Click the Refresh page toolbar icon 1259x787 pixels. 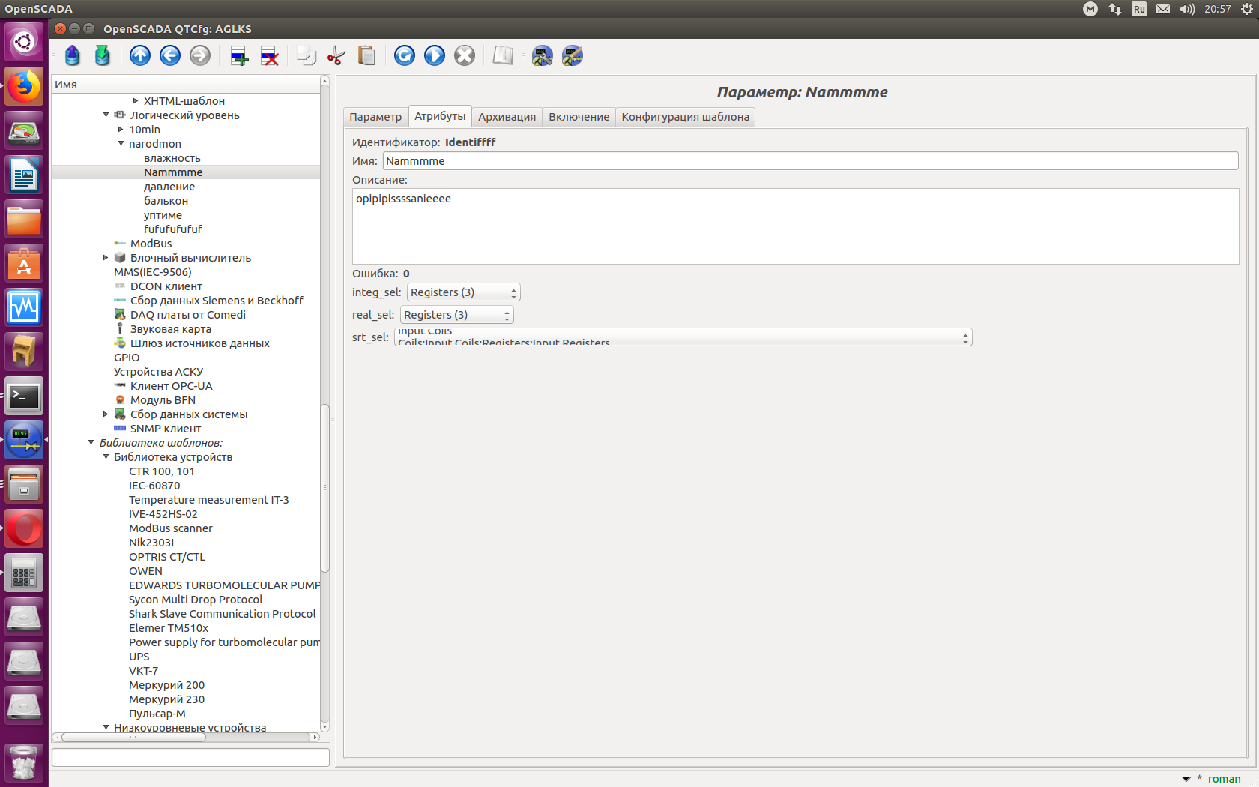click(405, 55)
